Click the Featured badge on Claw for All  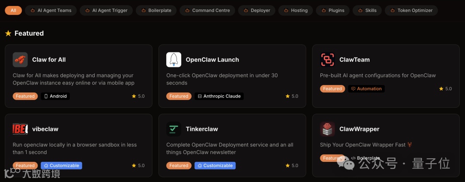tap(25, 96)
